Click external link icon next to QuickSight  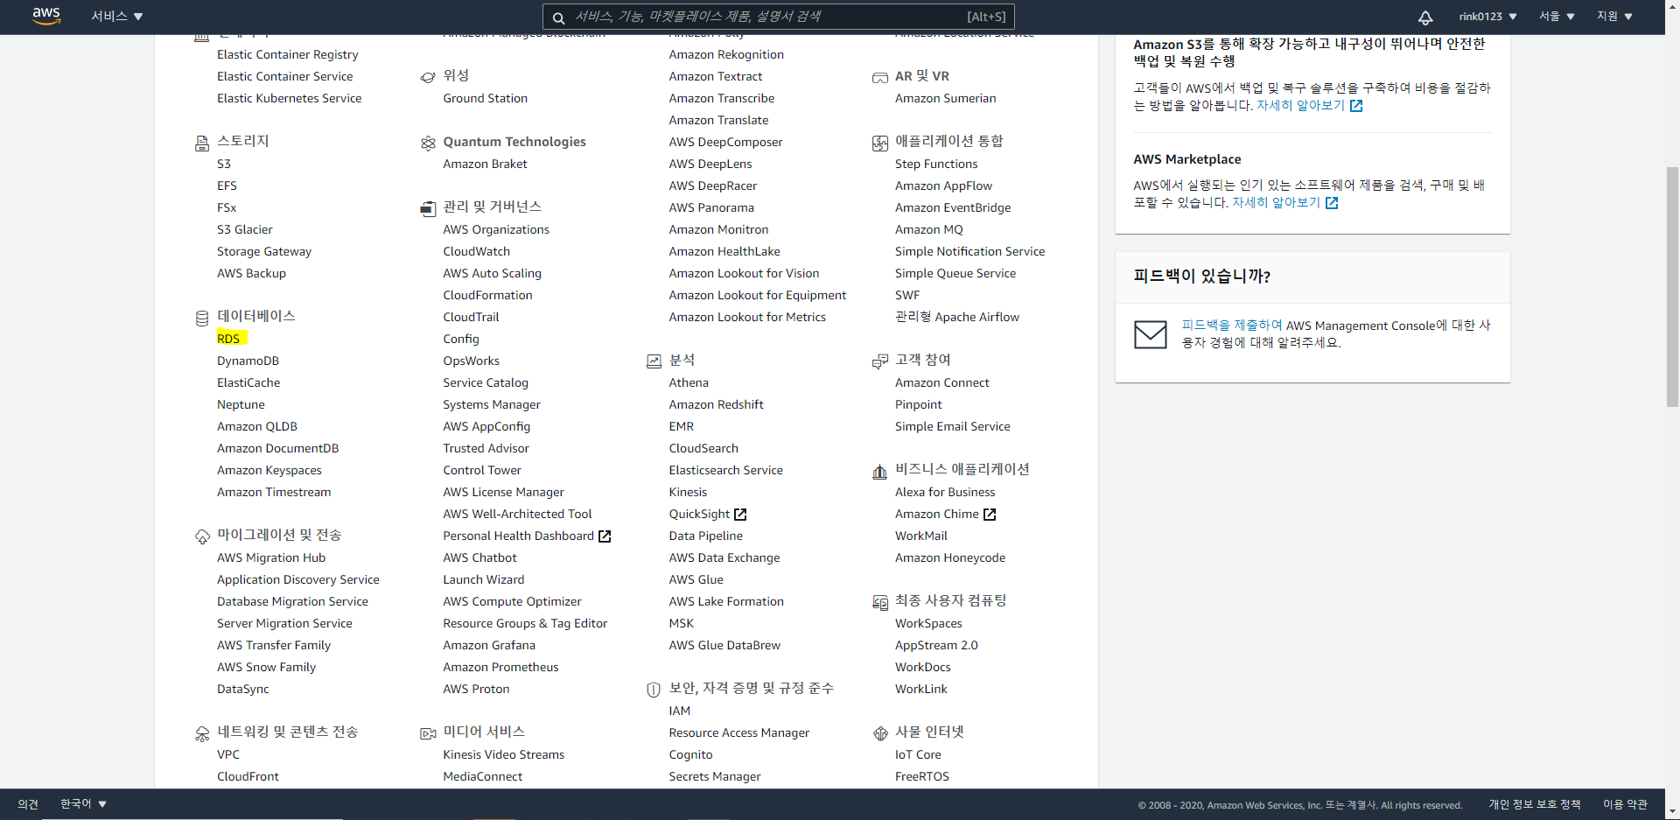pos(740,515)
